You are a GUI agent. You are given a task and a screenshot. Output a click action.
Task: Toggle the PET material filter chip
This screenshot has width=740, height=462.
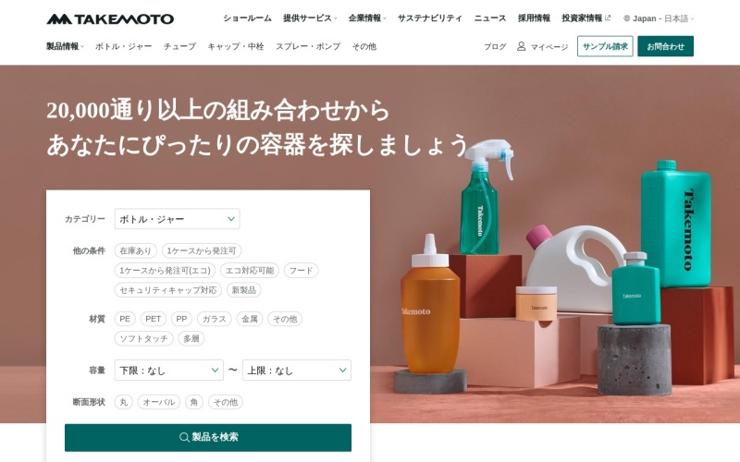click(x=153, y=319)
